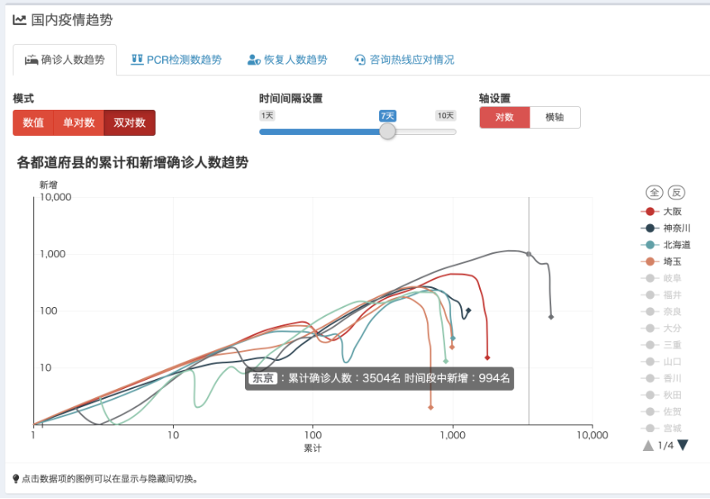The width and height of the screenshot is (710, 499).
Task: Click the headset icon on 咨询热线应对情况 tab
Action: [360, 60]
